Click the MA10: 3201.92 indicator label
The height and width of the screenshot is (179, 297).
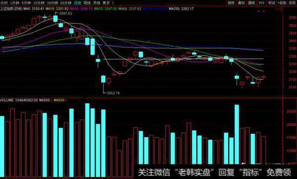click(57, 9)
